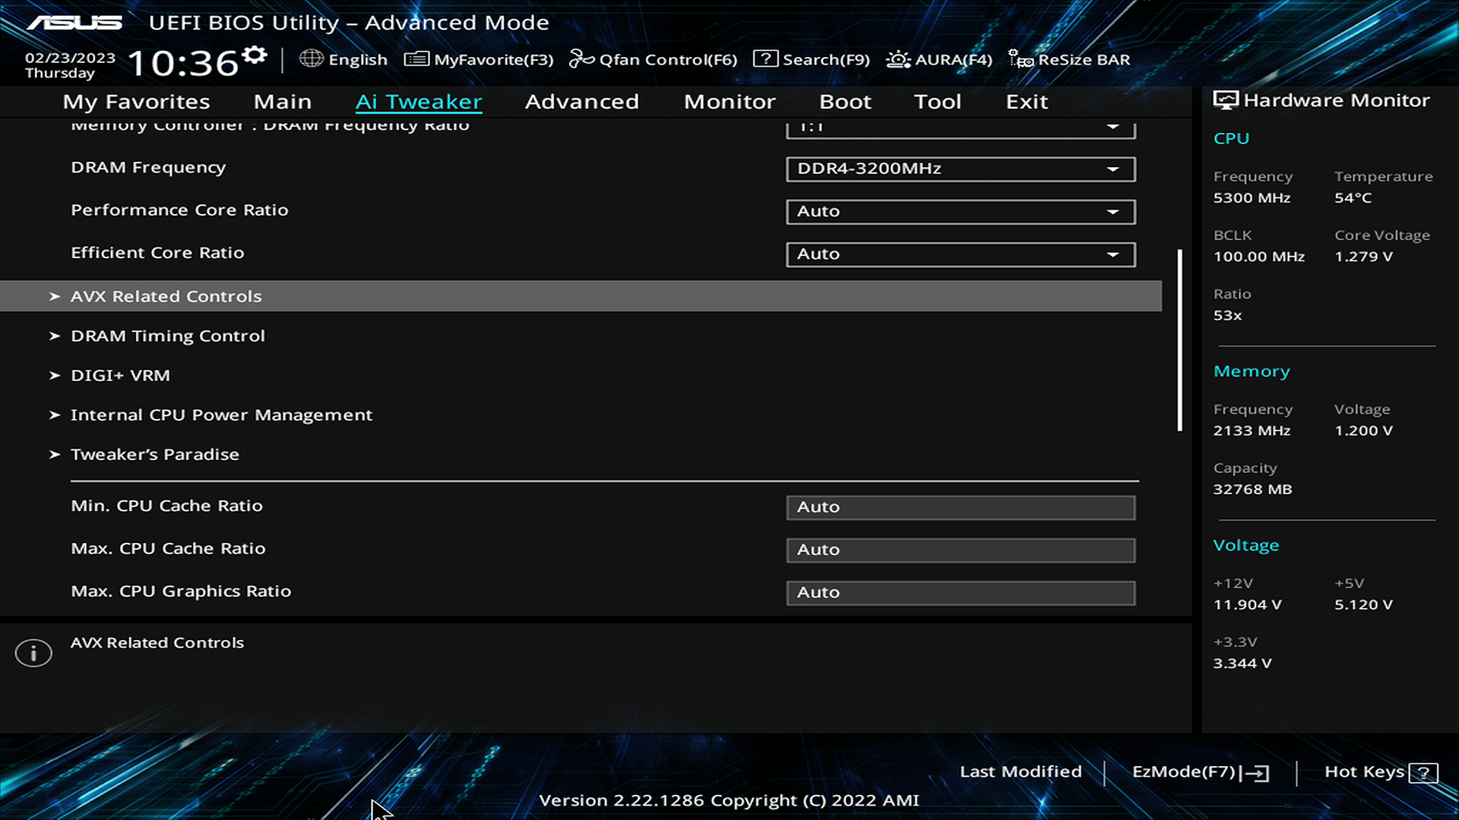This screenshot has height=820, width=1459.
Task: Open Qfan Control fan icon
Action: click(x=582, y=58)
